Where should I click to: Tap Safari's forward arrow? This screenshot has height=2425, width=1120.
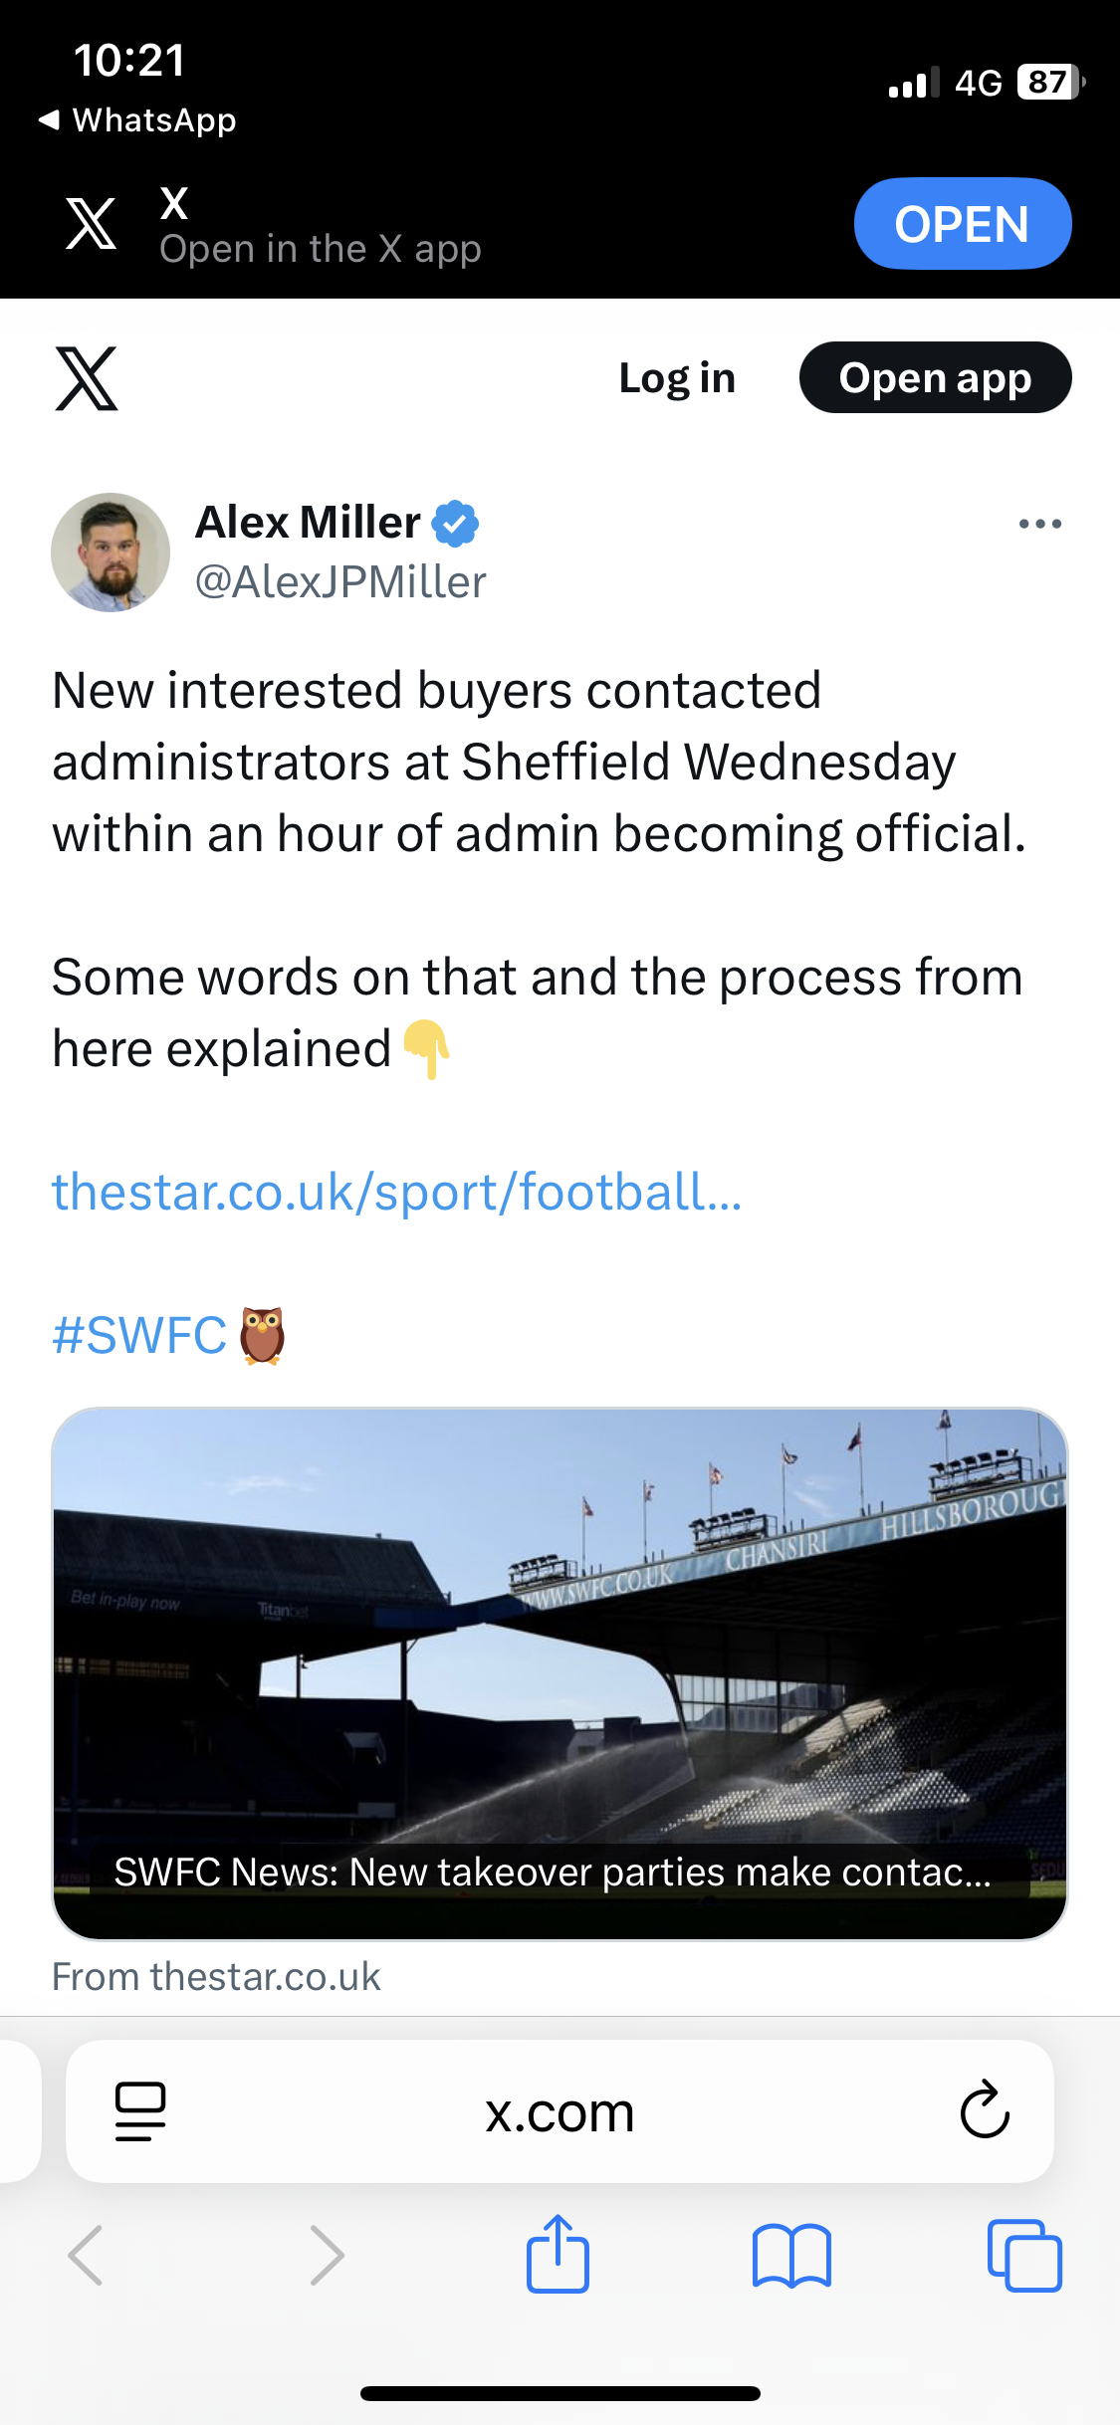tap(327, 2255)
